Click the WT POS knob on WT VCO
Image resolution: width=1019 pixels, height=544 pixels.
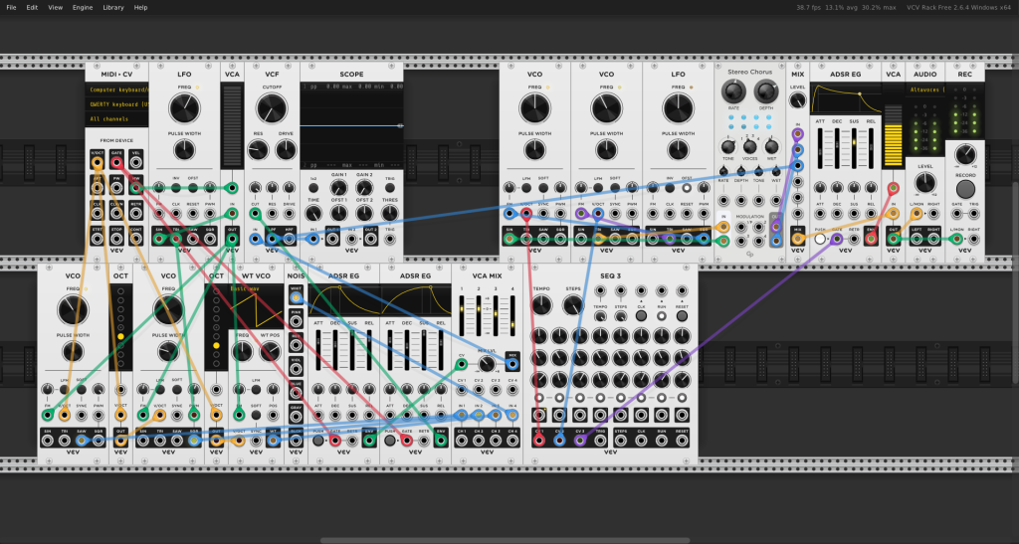tap(271, 352)
